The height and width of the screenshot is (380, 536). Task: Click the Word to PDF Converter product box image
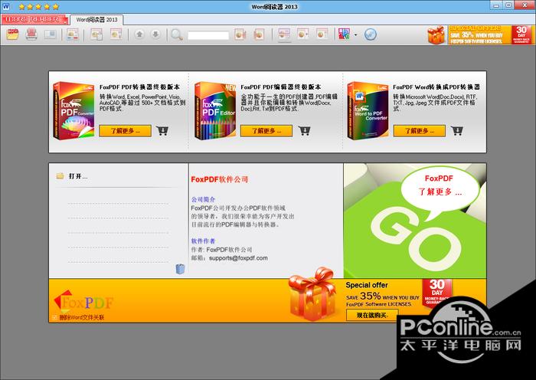click(368, 111)
